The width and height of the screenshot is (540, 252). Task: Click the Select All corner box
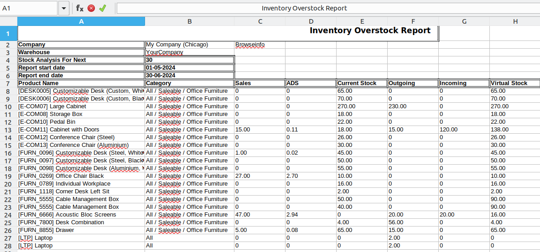(8, 21)
